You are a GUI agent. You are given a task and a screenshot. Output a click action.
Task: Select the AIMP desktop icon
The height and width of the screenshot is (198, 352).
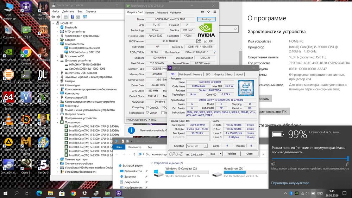(8, 144)
